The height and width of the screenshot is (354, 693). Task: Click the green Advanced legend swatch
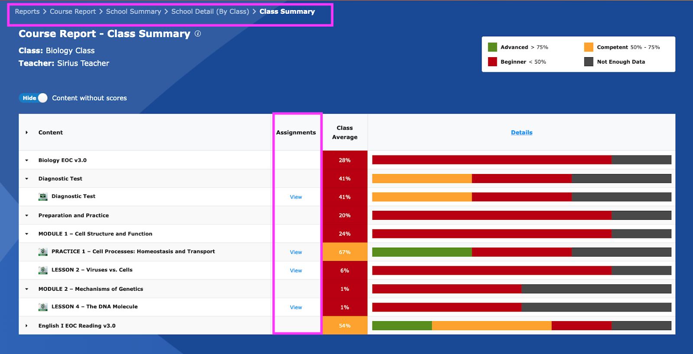point(492,47)
